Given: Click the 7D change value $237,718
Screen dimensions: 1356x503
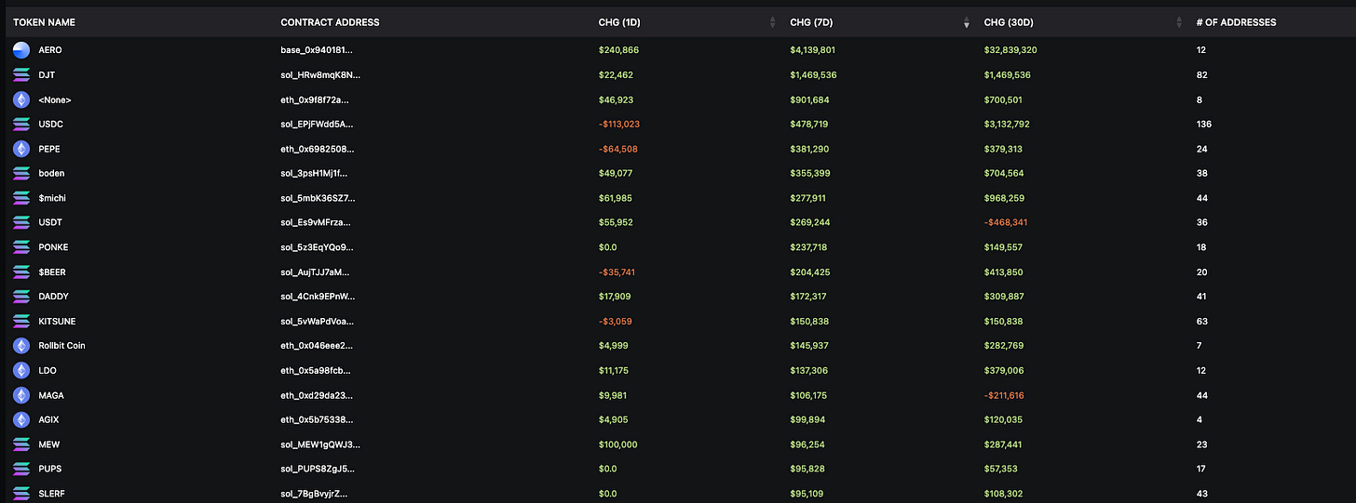Looking at the screenshot, I should (x=808, y=247).
